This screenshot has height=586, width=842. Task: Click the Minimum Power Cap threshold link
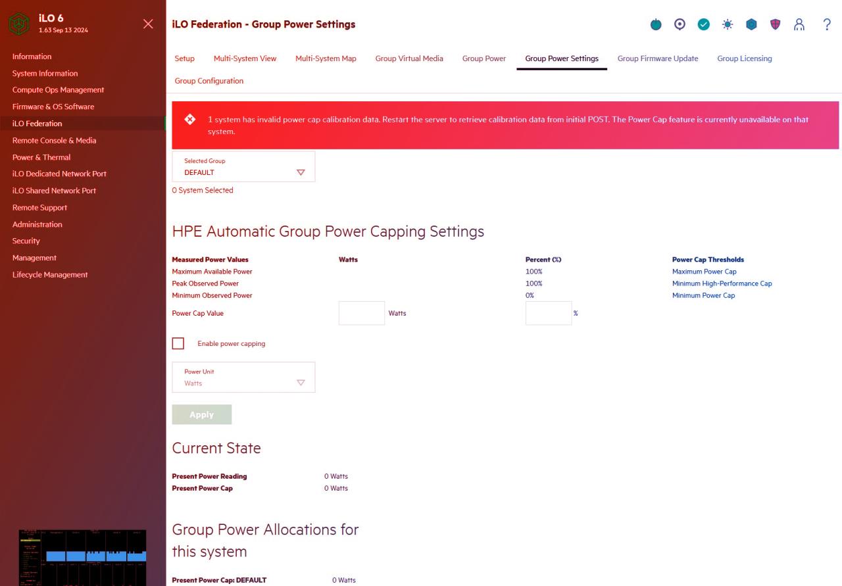point(704,295)
